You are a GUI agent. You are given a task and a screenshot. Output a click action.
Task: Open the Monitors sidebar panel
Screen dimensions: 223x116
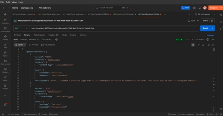click(x=5, y=70)
